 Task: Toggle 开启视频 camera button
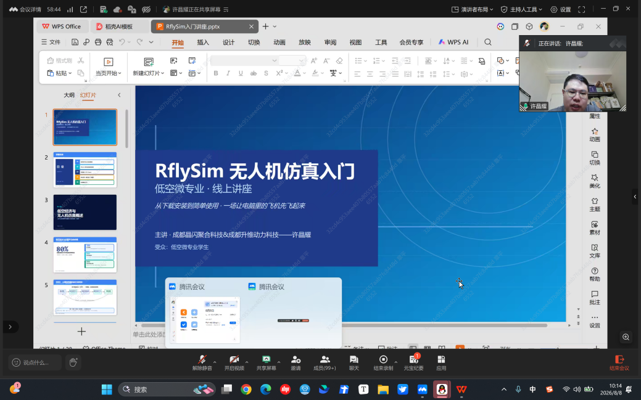pyautogui.click(x=234, y=362)
